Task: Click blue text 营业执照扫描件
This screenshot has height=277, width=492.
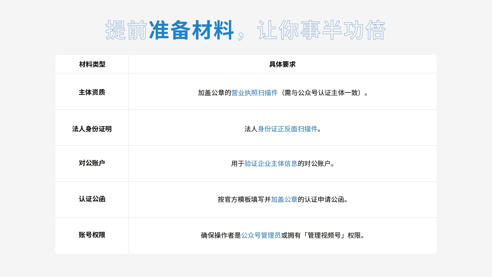Action: (x=254, y=93)
